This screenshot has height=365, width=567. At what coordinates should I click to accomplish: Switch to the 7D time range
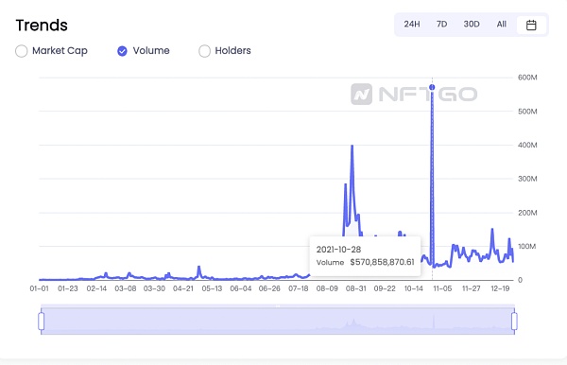[441, 25]
